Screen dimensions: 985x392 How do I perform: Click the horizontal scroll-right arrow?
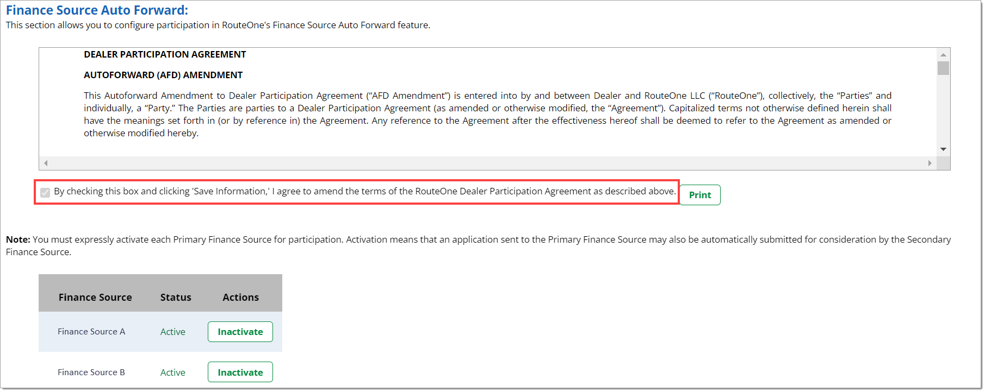pyautogui.click(x=930, y=163)
